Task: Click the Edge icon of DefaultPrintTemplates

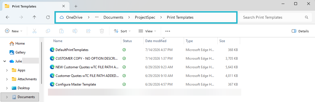Action: point(52,50)
